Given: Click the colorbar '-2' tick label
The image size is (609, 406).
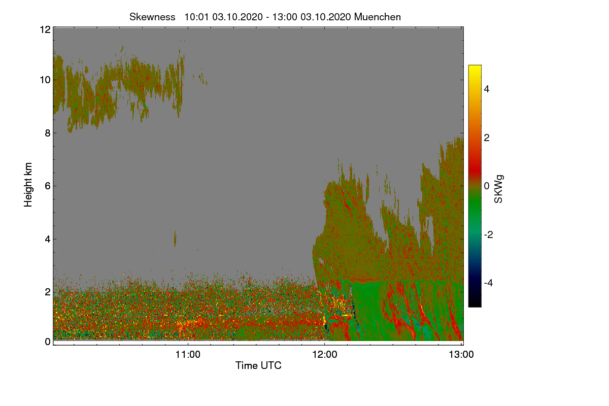Looking at the screenshot, I should point(489,234).
